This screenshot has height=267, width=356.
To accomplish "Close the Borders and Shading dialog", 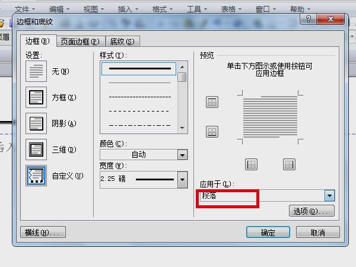I will click(330, 19).
